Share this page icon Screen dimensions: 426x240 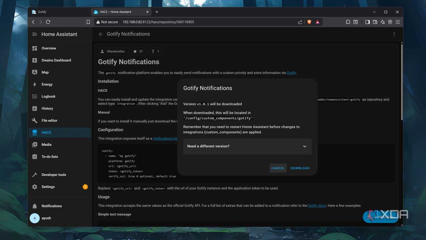(x=300, y=22)
